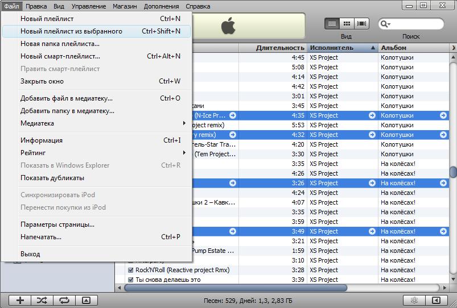
Task: Sort by the Исполнитель column header
Action: coord(338,48)
